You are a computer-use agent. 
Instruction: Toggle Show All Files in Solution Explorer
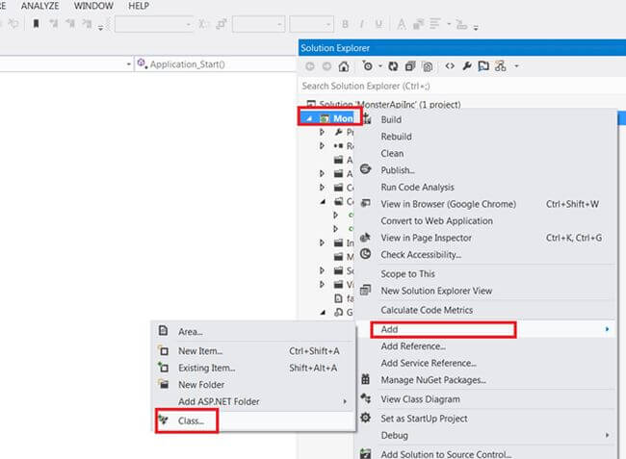(428, 66)
